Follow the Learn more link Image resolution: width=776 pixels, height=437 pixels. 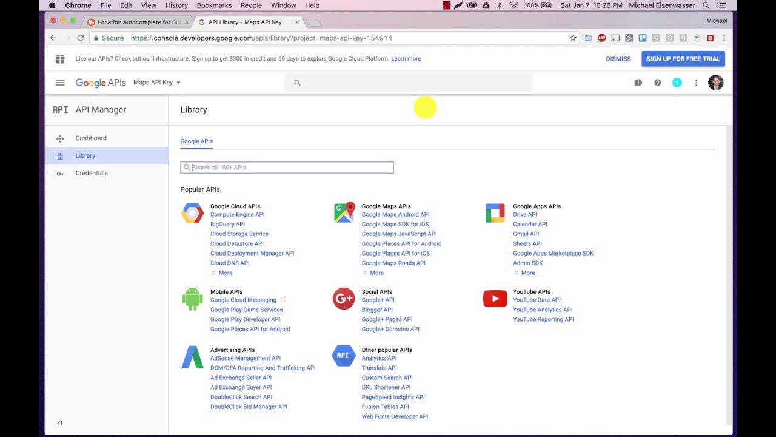406,59
